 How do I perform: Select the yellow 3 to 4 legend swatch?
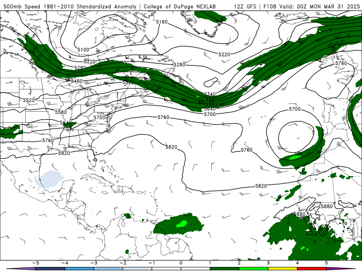coord(282,269)
